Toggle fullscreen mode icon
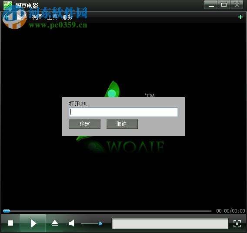Screen dimensions: 247x233 (237, 223)
